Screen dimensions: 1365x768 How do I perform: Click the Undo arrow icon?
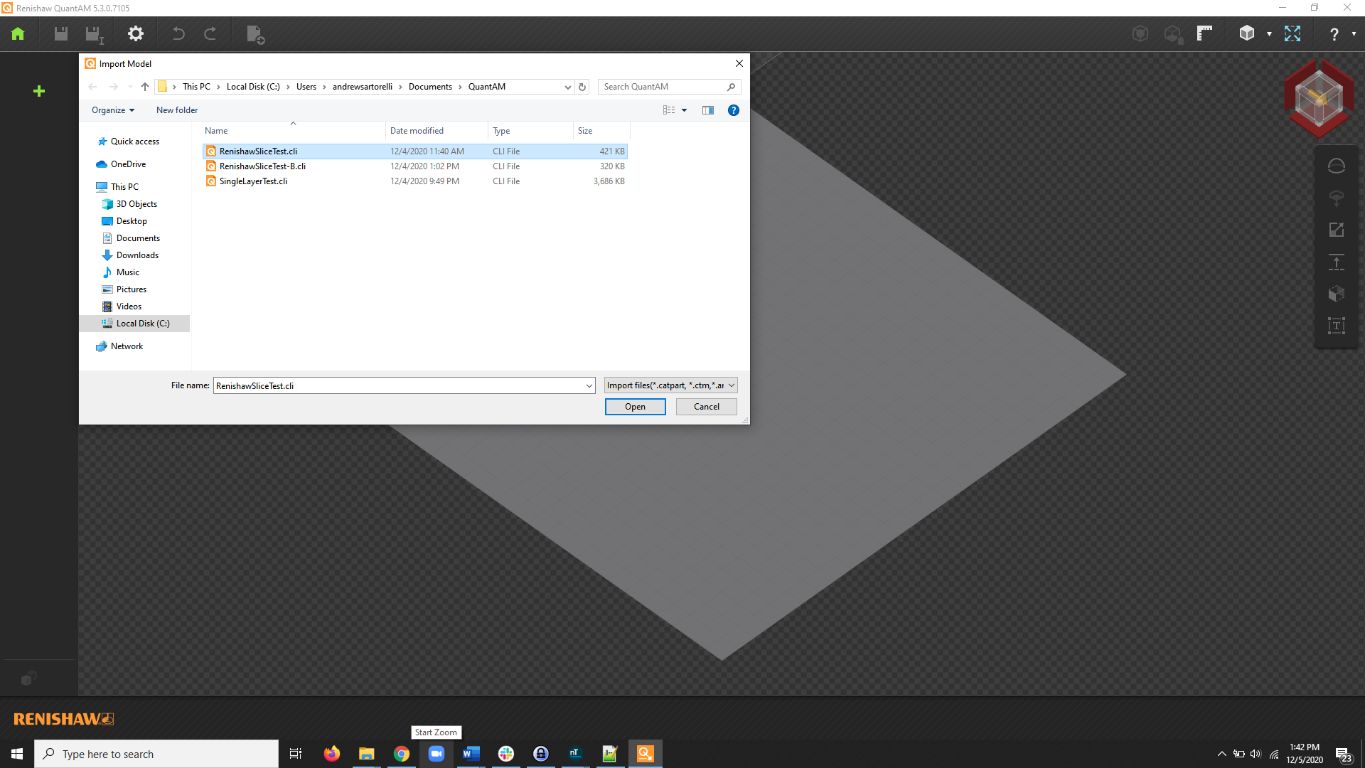pos(178,33)
